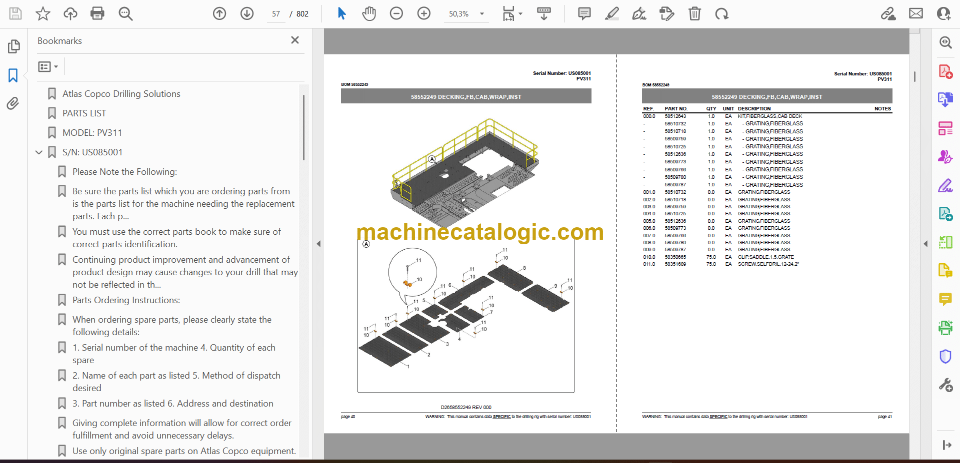Add file to favorites star
This screenshot has width=960, height=463.
coord(43,13)
